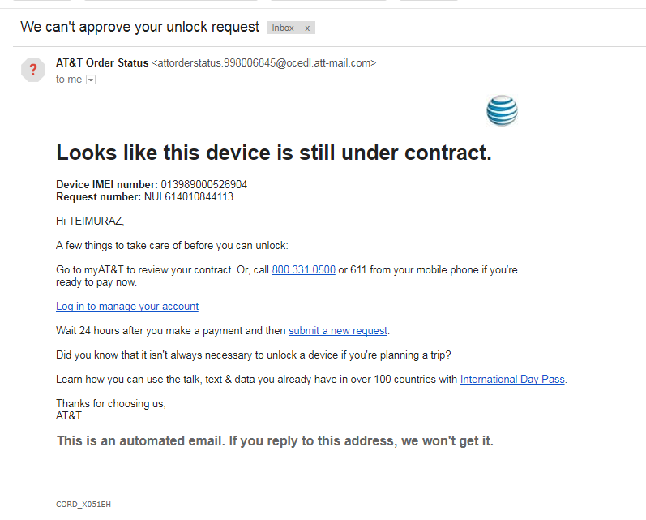646x520 pixels.
Task: Click the "Hi TEIMURAZ," greeting line
Action: 90,221
